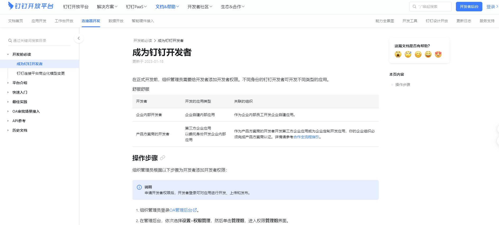Switch to the 文档首页 tab
This screenshot has height=225, width=499.
click(x=16, y=21)
